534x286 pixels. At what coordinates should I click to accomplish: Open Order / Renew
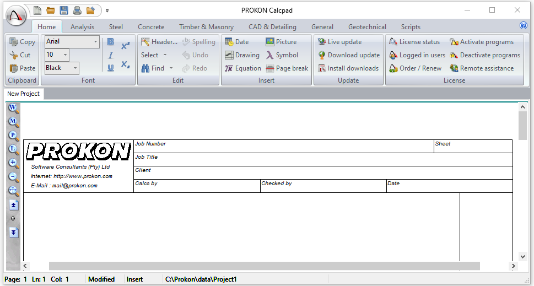coord(415,68)
